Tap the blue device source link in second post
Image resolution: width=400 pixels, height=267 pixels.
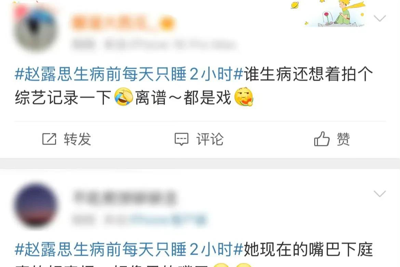(168, 220)
